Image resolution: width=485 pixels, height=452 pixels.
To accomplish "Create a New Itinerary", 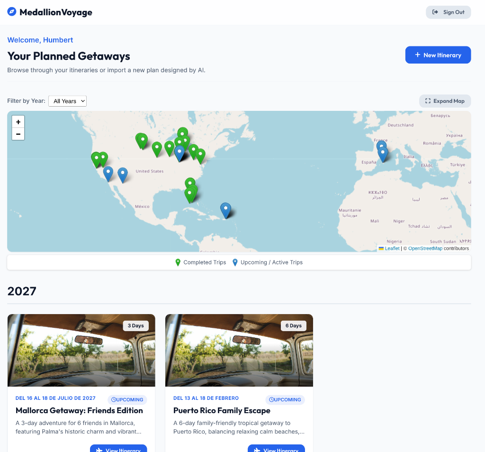I will click(438, 55).
